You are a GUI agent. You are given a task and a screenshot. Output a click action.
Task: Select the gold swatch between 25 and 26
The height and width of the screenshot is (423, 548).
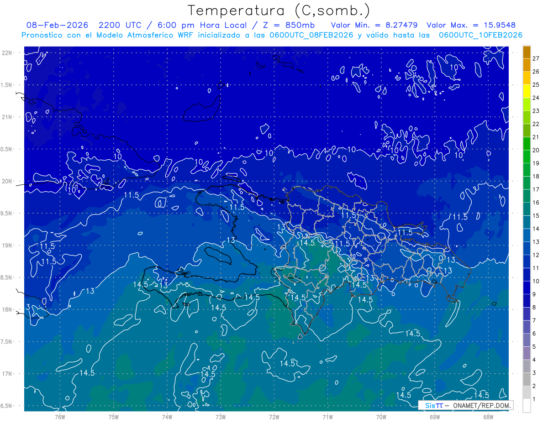coord(527,78)
